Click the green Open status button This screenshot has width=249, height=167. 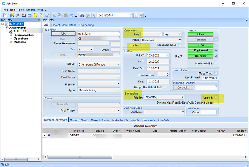201,35
